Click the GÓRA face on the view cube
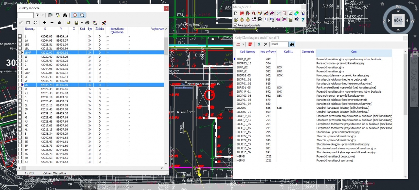 (x=398, y=20)
